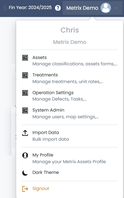Click the Operation Settings layout icon
The width and height of the screenshot is (124, 198).
tap(25, 93)
